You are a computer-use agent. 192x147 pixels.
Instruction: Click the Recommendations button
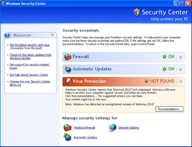click(169, 109)
